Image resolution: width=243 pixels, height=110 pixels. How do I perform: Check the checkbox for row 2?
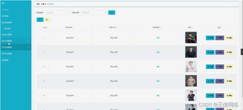pos(39,52)
